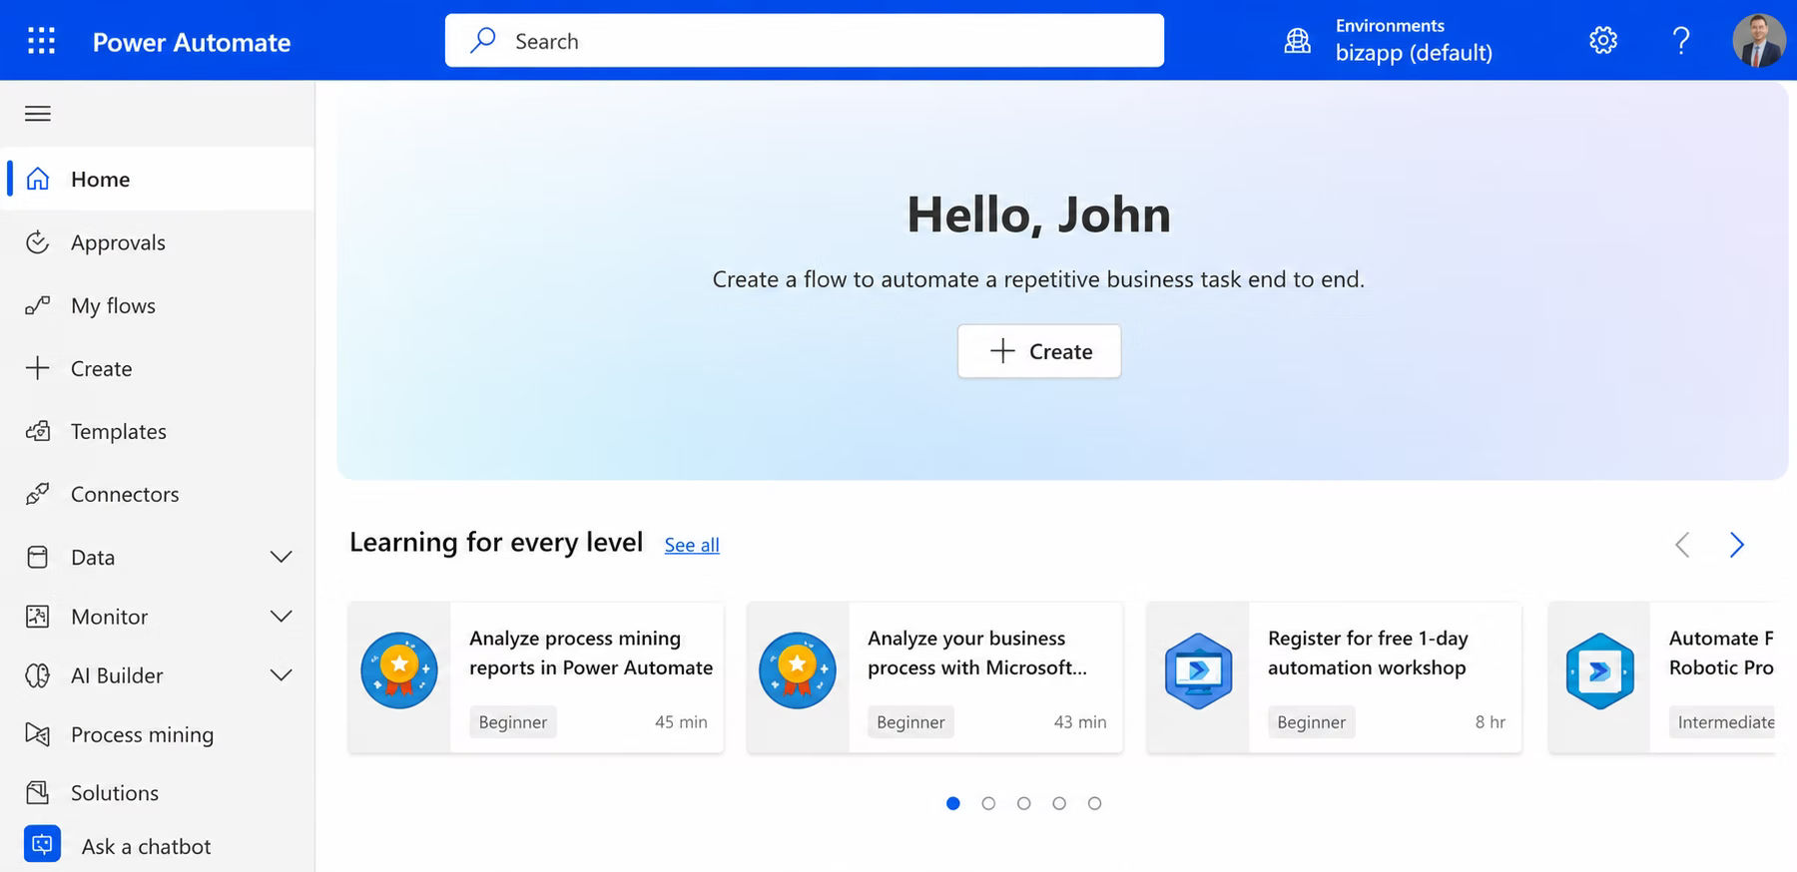Select the first carousel page dot
This screenshot has height=872, width=1797.
point(953,803)
